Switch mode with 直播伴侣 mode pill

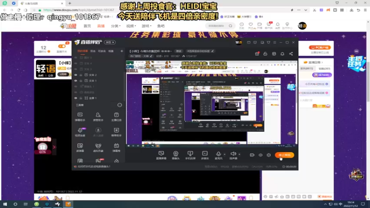tap(110, 42)
